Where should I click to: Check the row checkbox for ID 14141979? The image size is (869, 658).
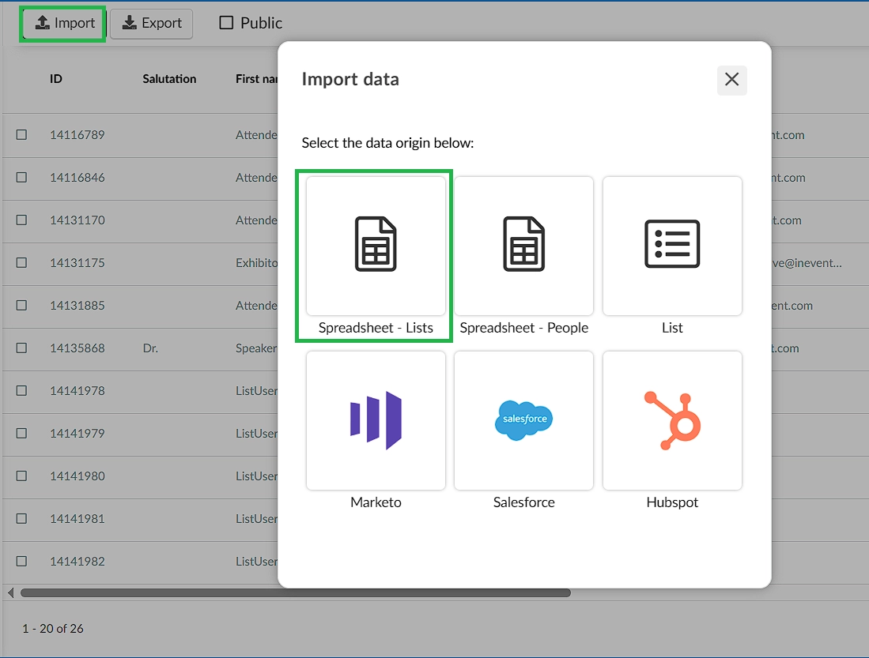click(21, 433)
